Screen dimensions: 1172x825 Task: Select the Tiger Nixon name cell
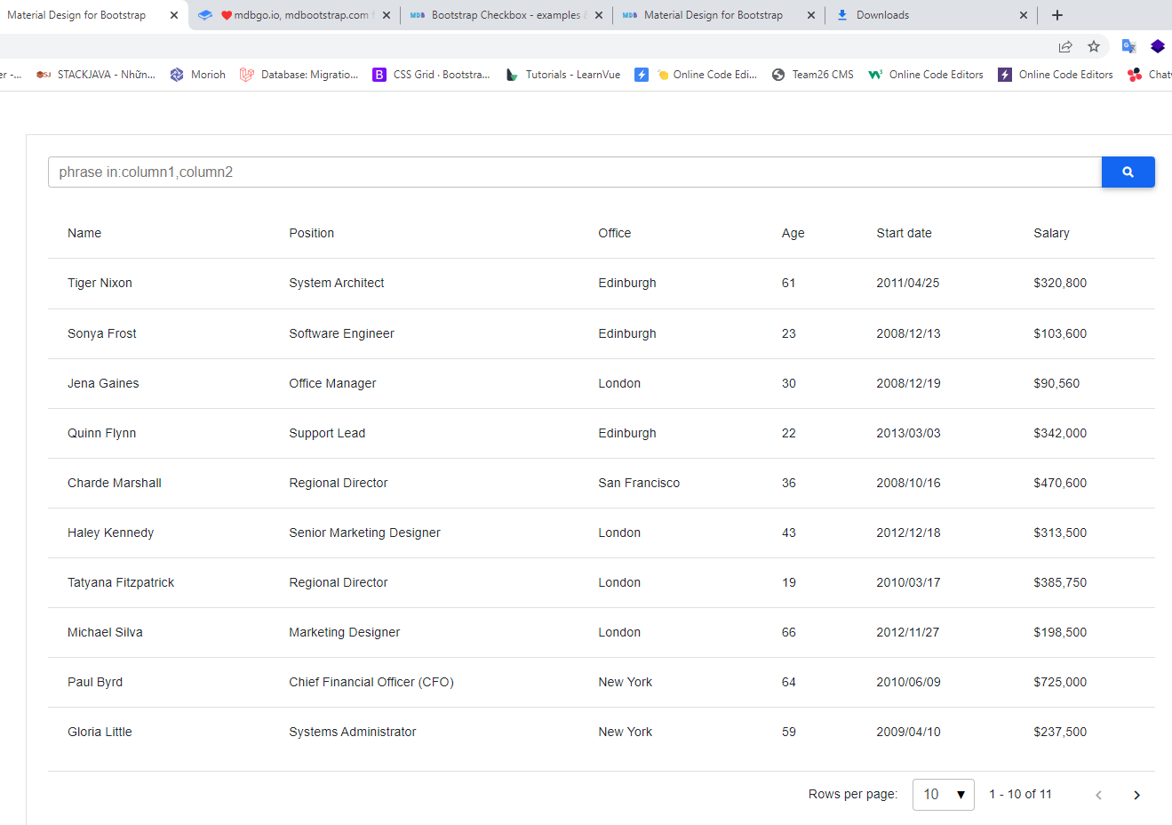100,283
